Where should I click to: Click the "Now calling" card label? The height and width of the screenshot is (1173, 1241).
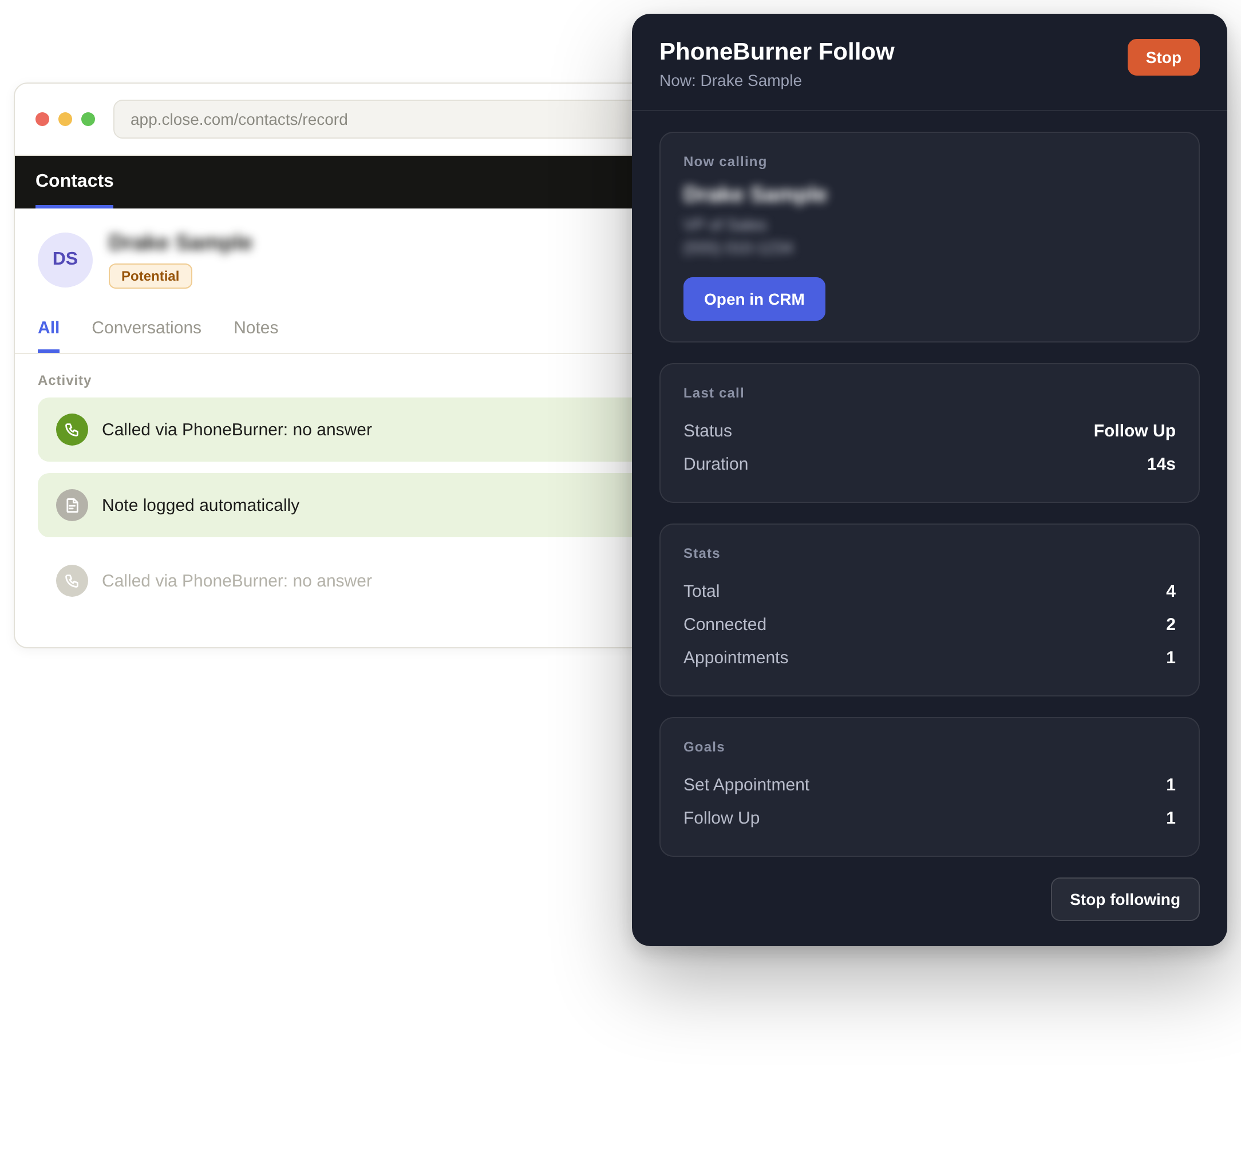pos(724,162)
